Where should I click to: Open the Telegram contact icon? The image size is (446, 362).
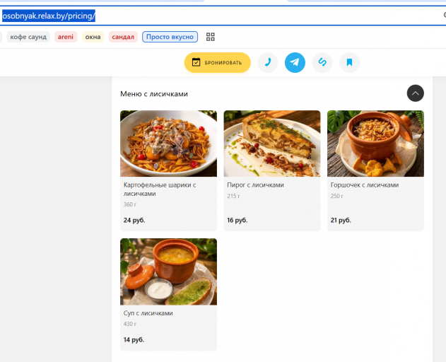[295, 62]
